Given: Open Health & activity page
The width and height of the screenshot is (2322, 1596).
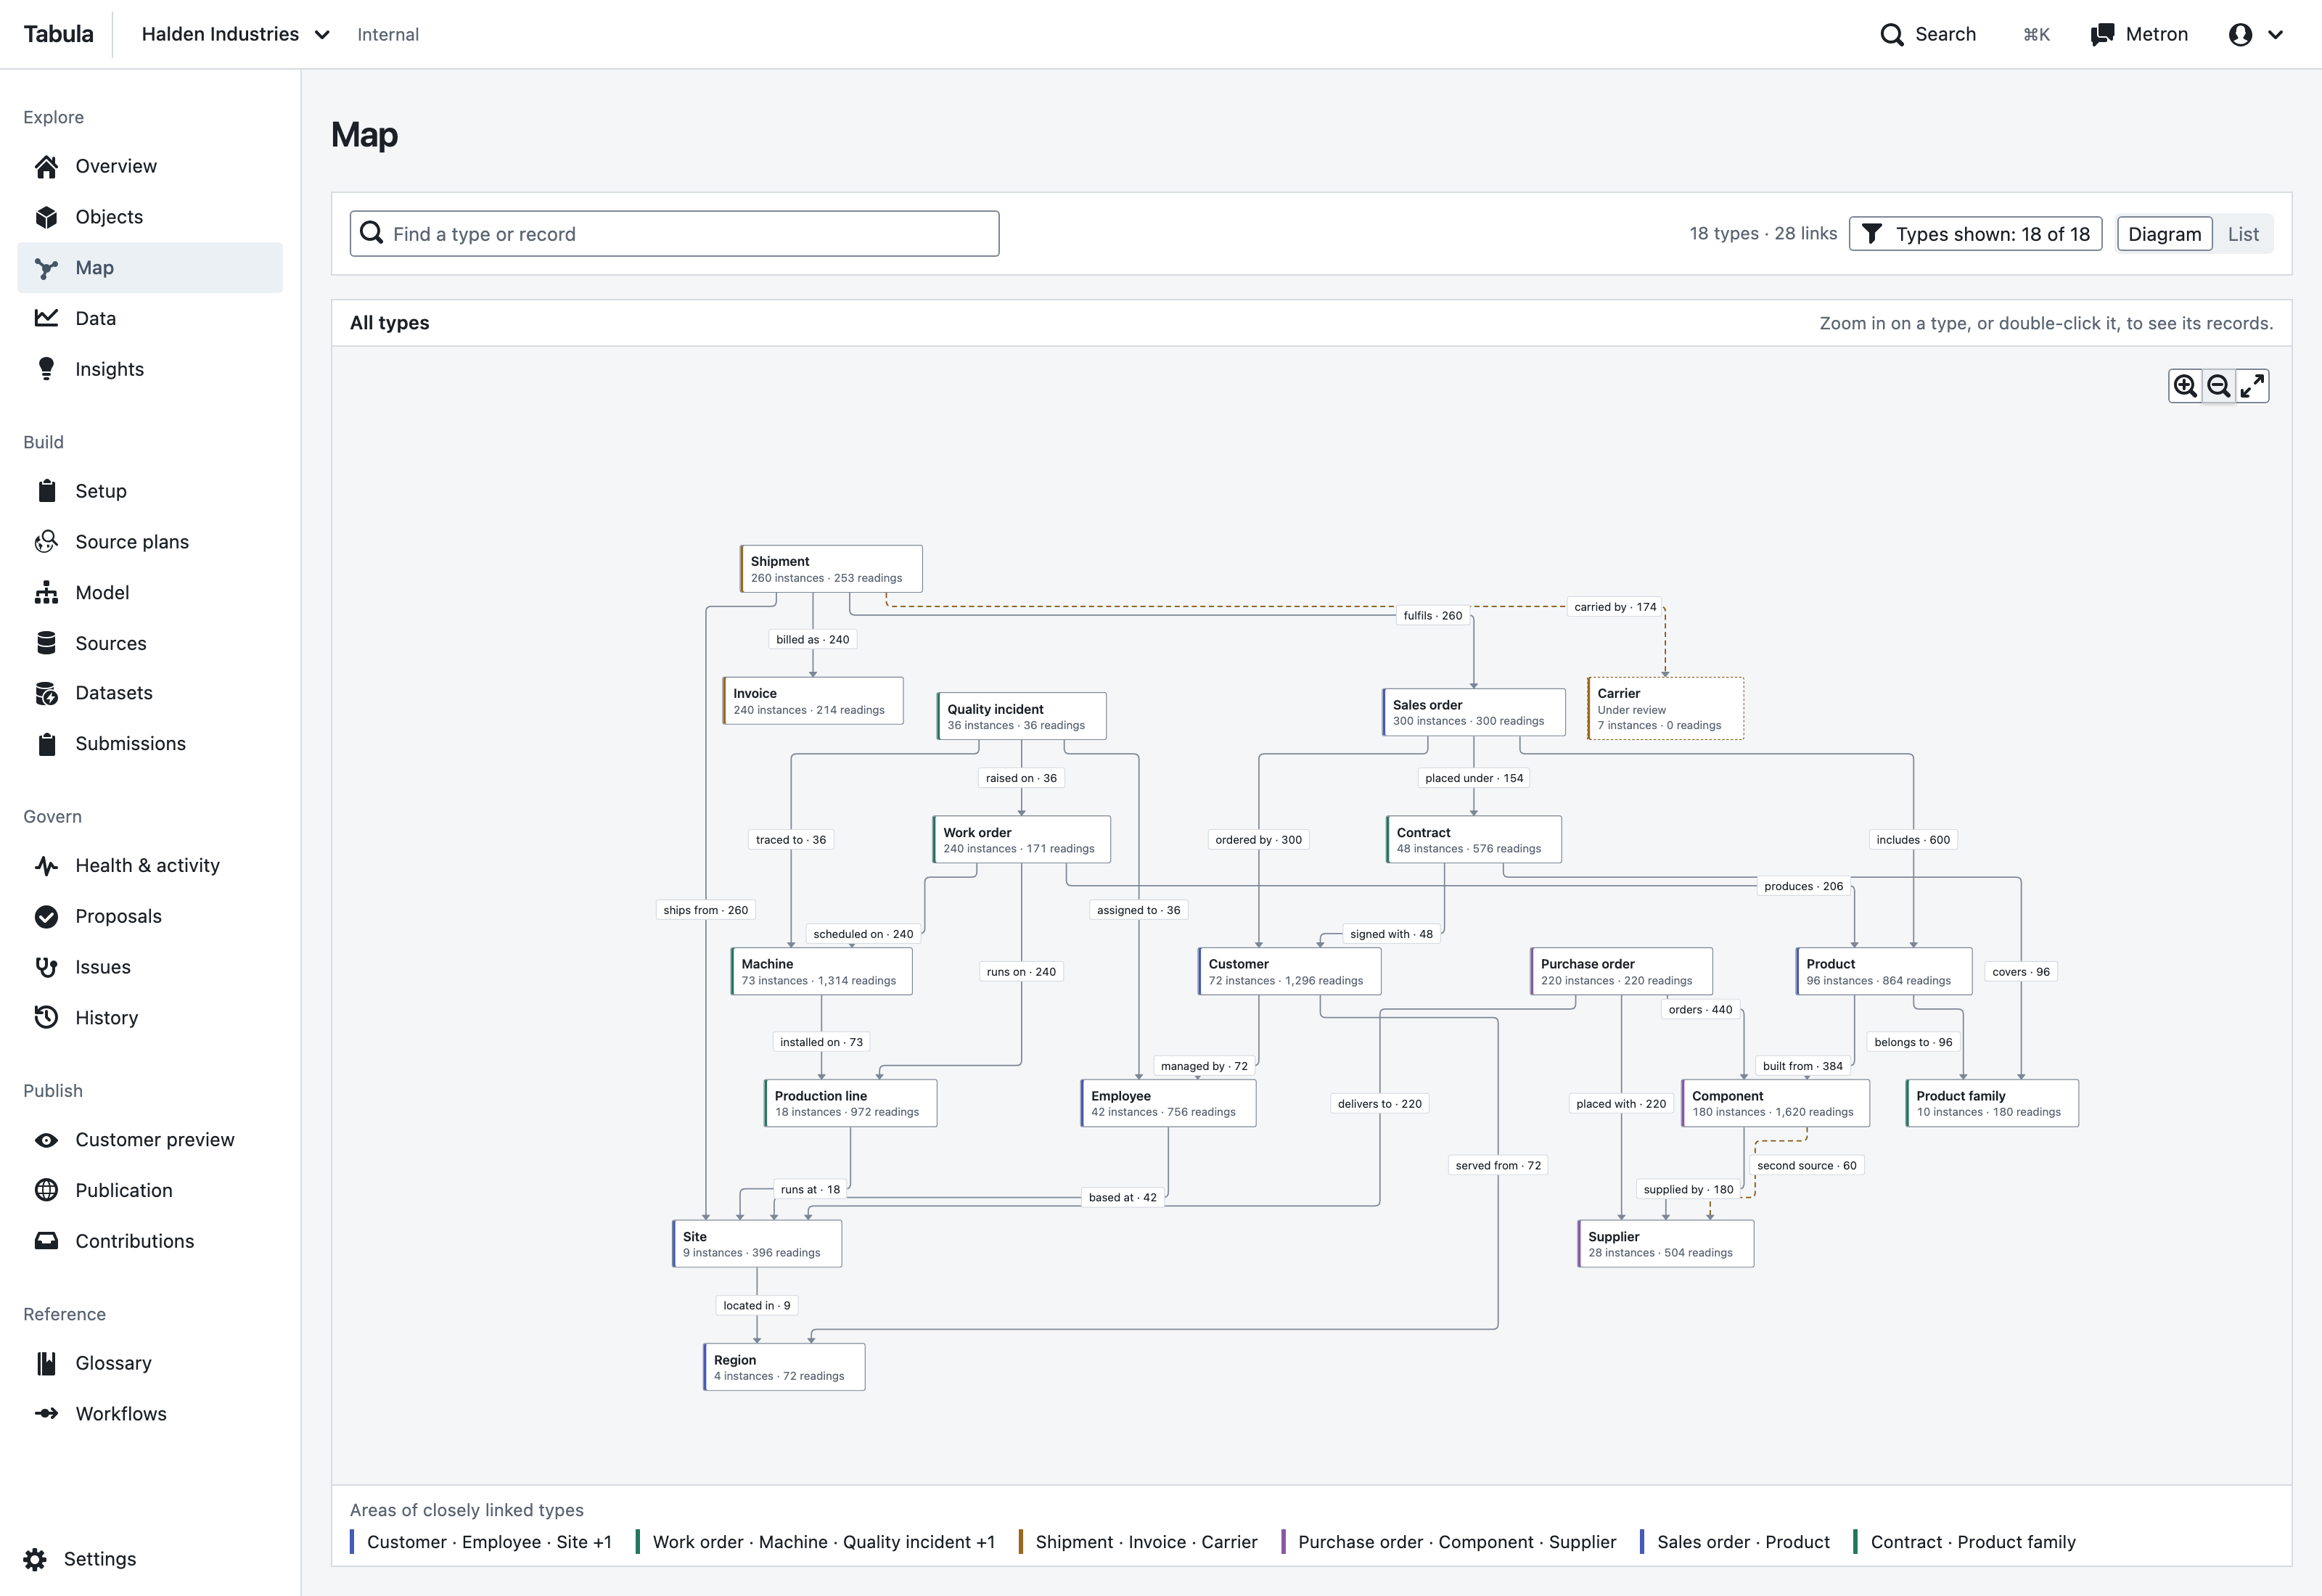Looking at the screenshot, I should coord(150,866).
